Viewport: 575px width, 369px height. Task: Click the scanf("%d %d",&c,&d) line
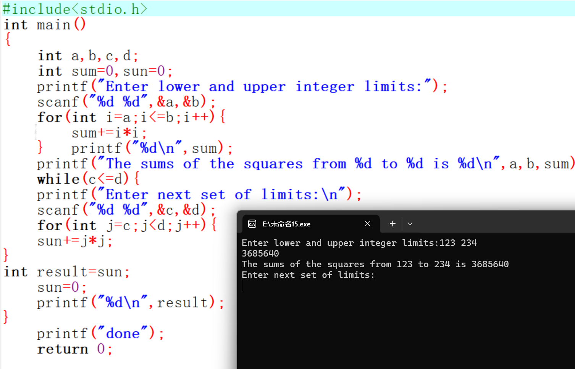(x=126, y=210)
